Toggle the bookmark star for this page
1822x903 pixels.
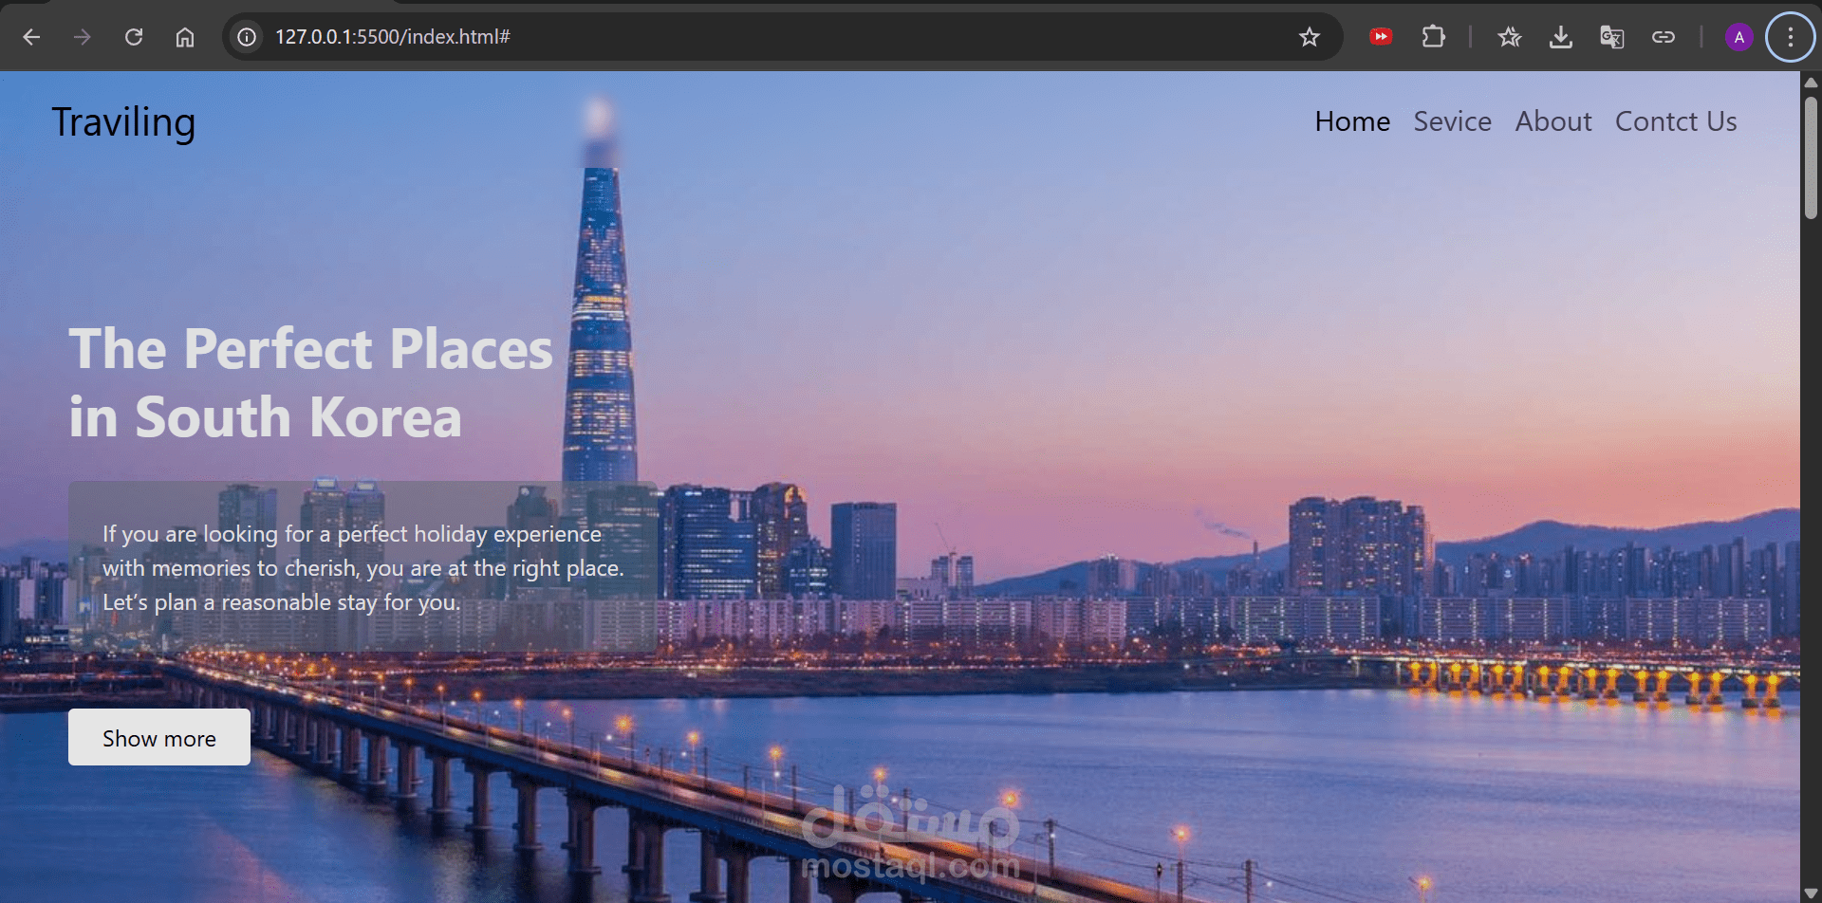[1310, 37]
